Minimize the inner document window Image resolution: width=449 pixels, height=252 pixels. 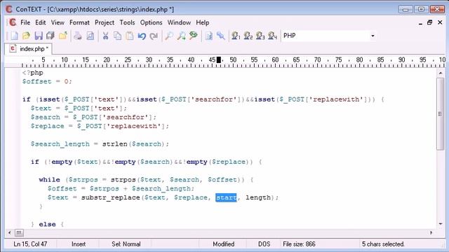coord(420,22)
